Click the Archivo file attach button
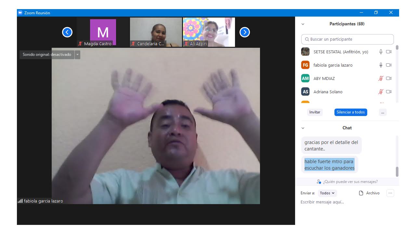 (x=369, y=193)
